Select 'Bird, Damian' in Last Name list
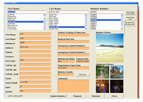 point(67,18)
